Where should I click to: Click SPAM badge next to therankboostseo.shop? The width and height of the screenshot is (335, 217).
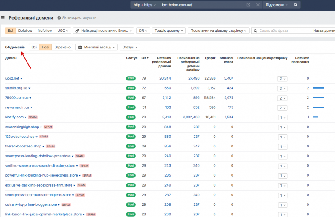coord(51,147)
